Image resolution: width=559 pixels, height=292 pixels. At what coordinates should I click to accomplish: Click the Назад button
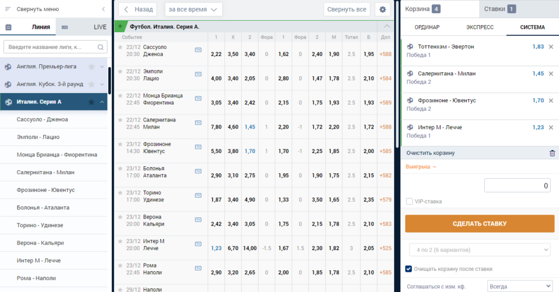(x=138, y=9)
